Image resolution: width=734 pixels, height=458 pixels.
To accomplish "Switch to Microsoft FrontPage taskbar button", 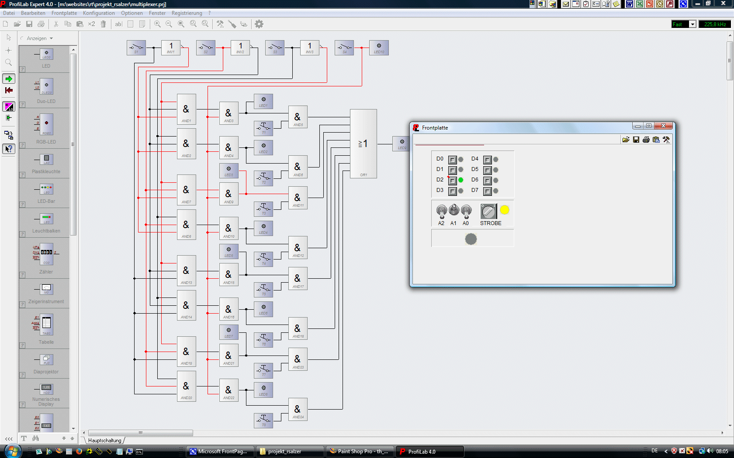I will pyautogui.click(x=221, y=451).
